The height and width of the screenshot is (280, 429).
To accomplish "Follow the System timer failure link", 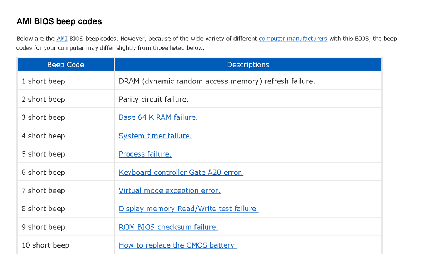I will [155, 136].
